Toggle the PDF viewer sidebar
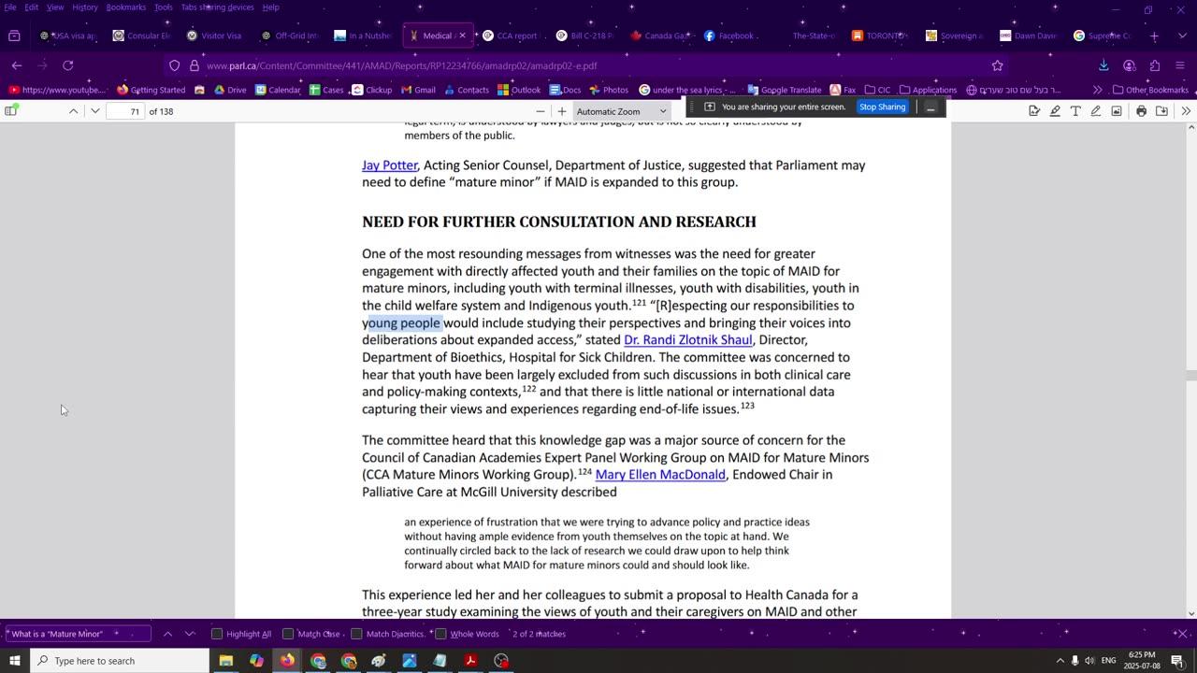Screen dimensions: 1197x673 click(x=11, y=111)
